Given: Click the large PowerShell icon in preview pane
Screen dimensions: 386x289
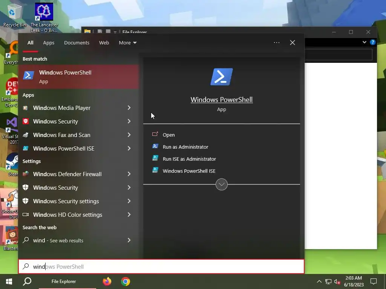Looking at the screenshot, I should [222, 77].
